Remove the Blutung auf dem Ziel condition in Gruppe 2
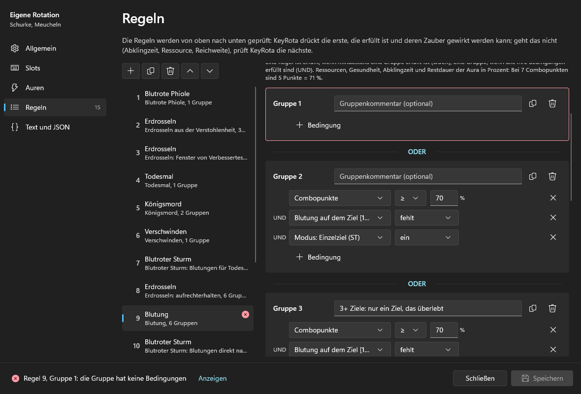Viewport: 581px width, 394px height. pos(553,218)
